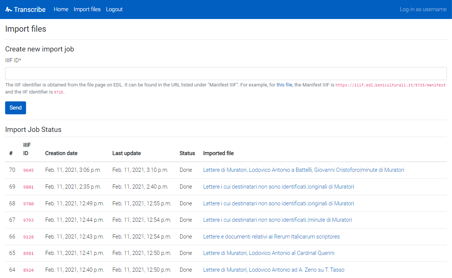Click job number 64 cell

12,270
